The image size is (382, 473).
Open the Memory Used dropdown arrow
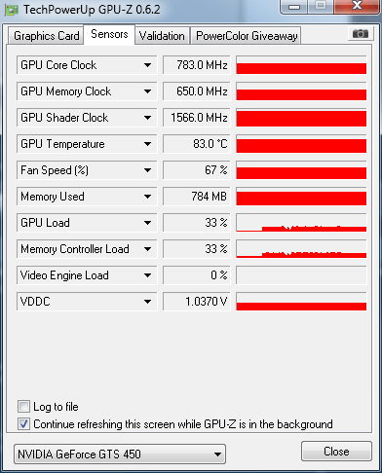pos(147,197)
